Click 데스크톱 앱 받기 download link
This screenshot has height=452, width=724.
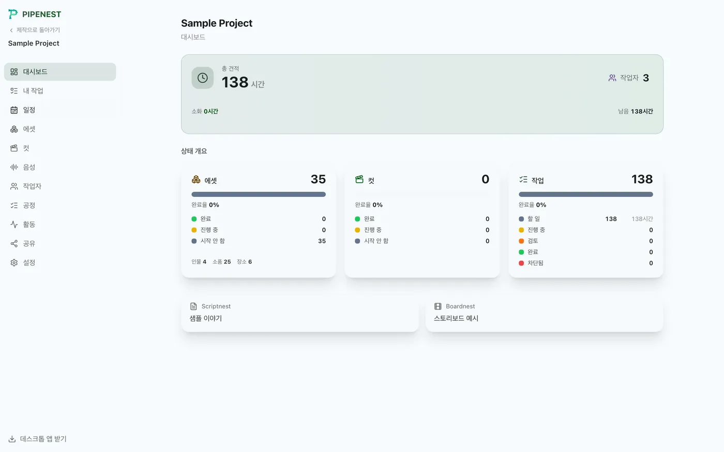click(38, 439)
